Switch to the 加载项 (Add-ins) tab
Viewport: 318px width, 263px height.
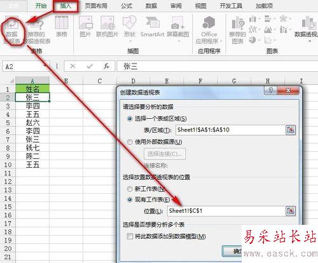click(264, 6)
